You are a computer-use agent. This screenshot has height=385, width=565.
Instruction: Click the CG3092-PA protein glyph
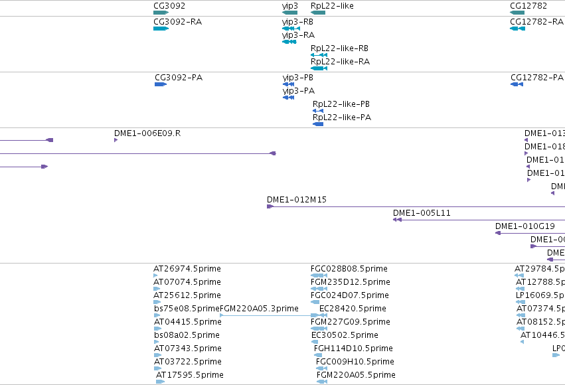[161, 84]
